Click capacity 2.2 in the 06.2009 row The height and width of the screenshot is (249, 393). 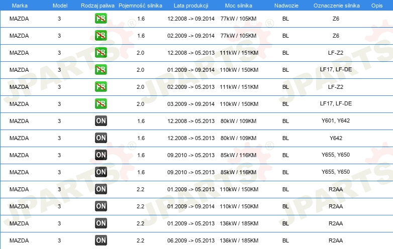coord(140,240)
